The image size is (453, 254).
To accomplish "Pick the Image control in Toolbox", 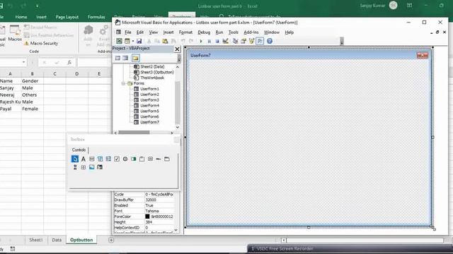I will pyautogui.click(x=91, y=167).
